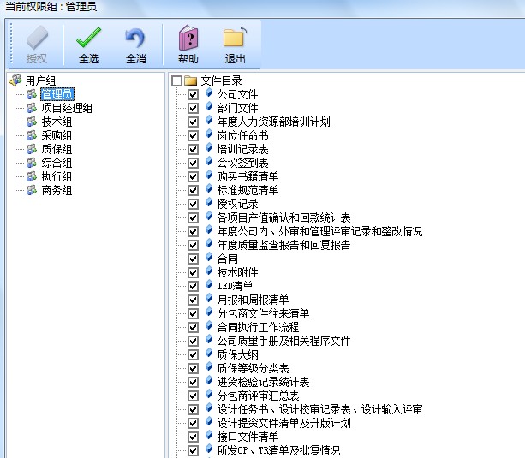The image size is (525, 458).
Task: Open the 帮助 help book icon
Action: (x=188, y=38)
